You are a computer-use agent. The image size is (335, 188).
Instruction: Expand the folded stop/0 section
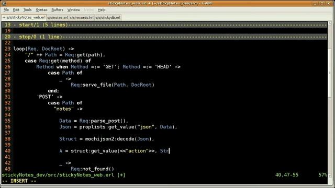164,37
